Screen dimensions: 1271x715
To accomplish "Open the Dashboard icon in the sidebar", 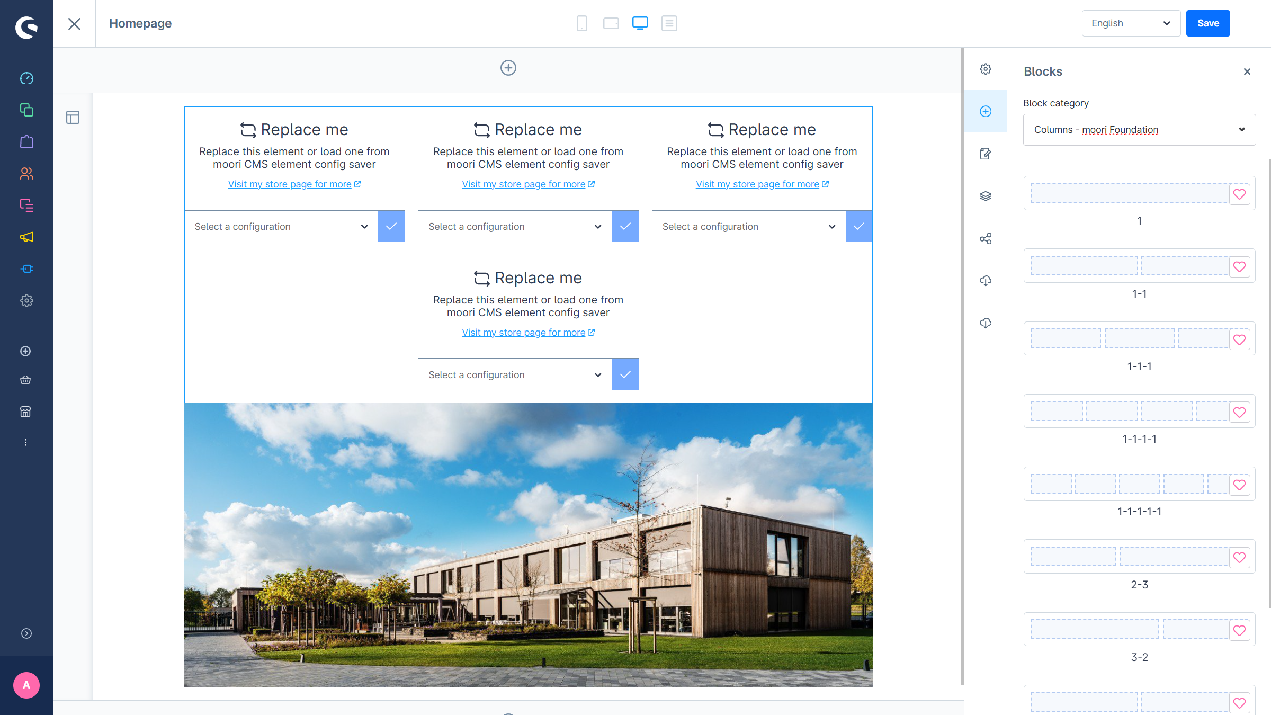I will click(26, 78).
